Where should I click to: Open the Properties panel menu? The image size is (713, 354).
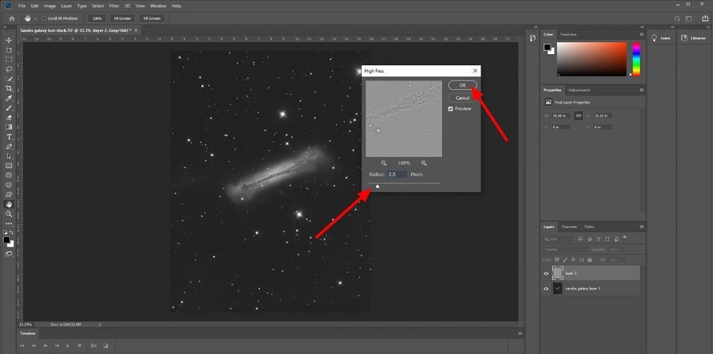641,90
